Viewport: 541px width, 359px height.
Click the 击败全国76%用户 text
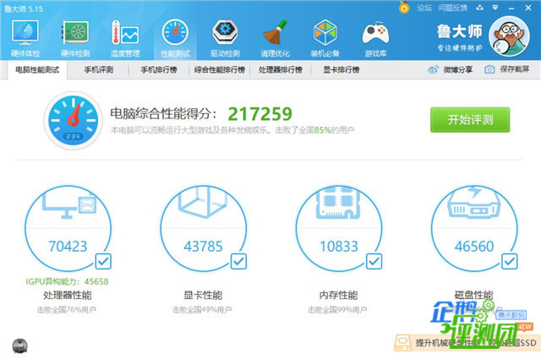(67, 310)
